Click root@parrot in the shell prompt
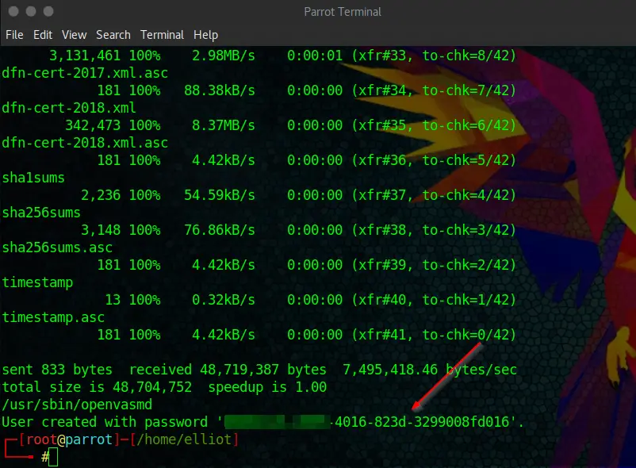The image size is (636, 468). click(x=65, y=439)
